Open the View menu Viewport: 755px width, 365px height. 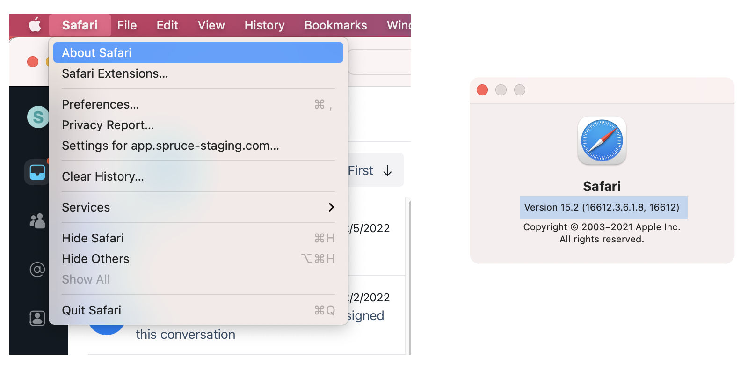coord(211,25)
